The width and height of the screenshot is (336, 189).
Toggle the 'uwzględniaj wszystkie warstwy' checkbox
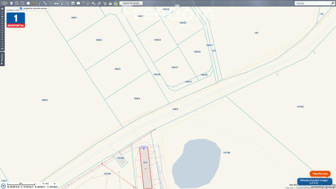point(21,8)
